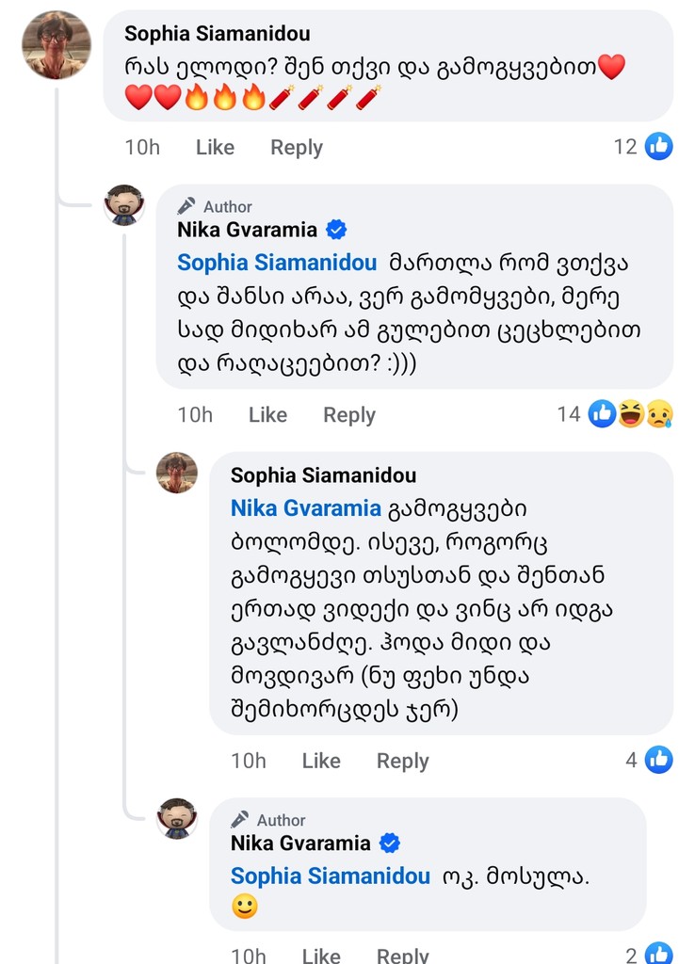Click Author pencil icon above Nika's first reply

187,206
